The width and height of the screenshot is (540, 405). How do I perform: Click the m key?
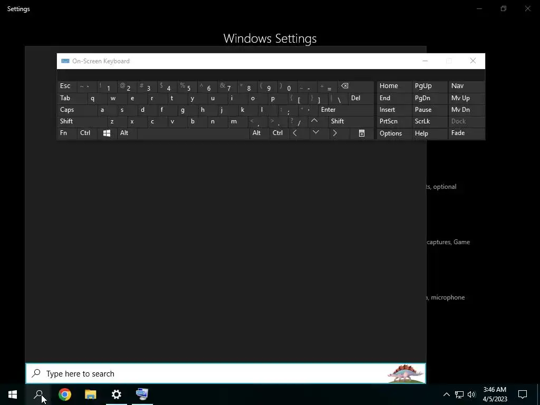click(238, 122)
